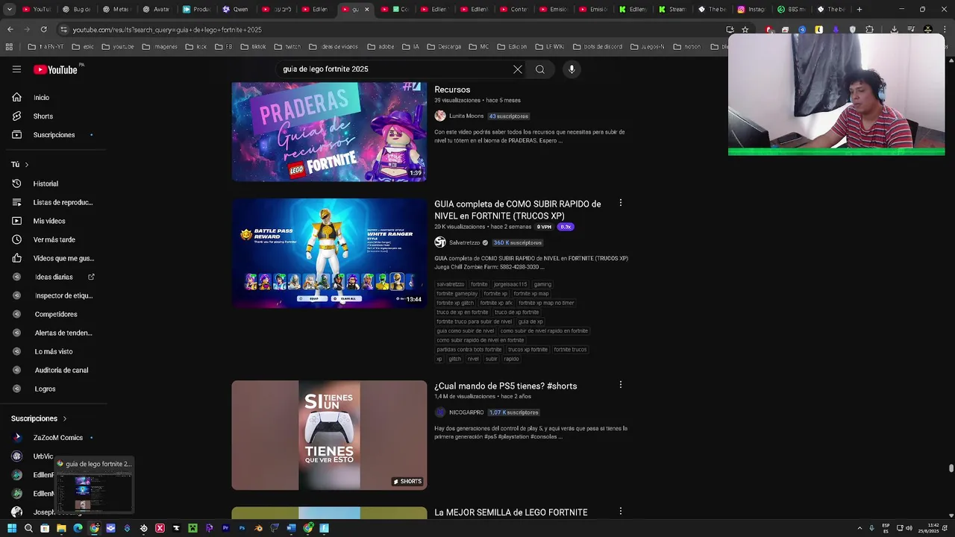The width and height of the screenshot is (955, 537).
Task: Open the Edicion bookmarks folder
Action: coord(512,46)
